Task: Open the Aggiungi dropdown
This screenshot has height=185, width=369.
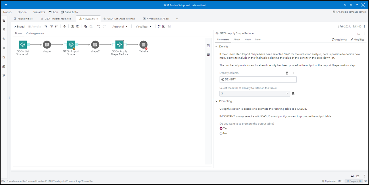Action: click(x=120, y=27)
